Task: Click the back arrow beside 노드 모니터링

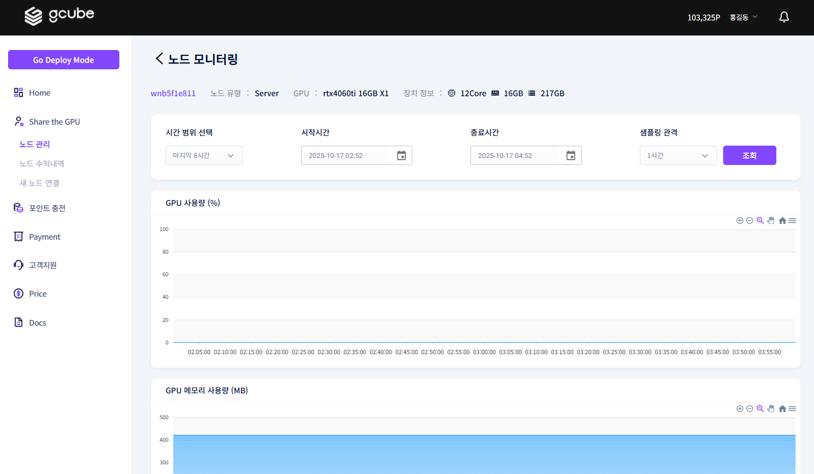Action: click(x=159, y=58)
